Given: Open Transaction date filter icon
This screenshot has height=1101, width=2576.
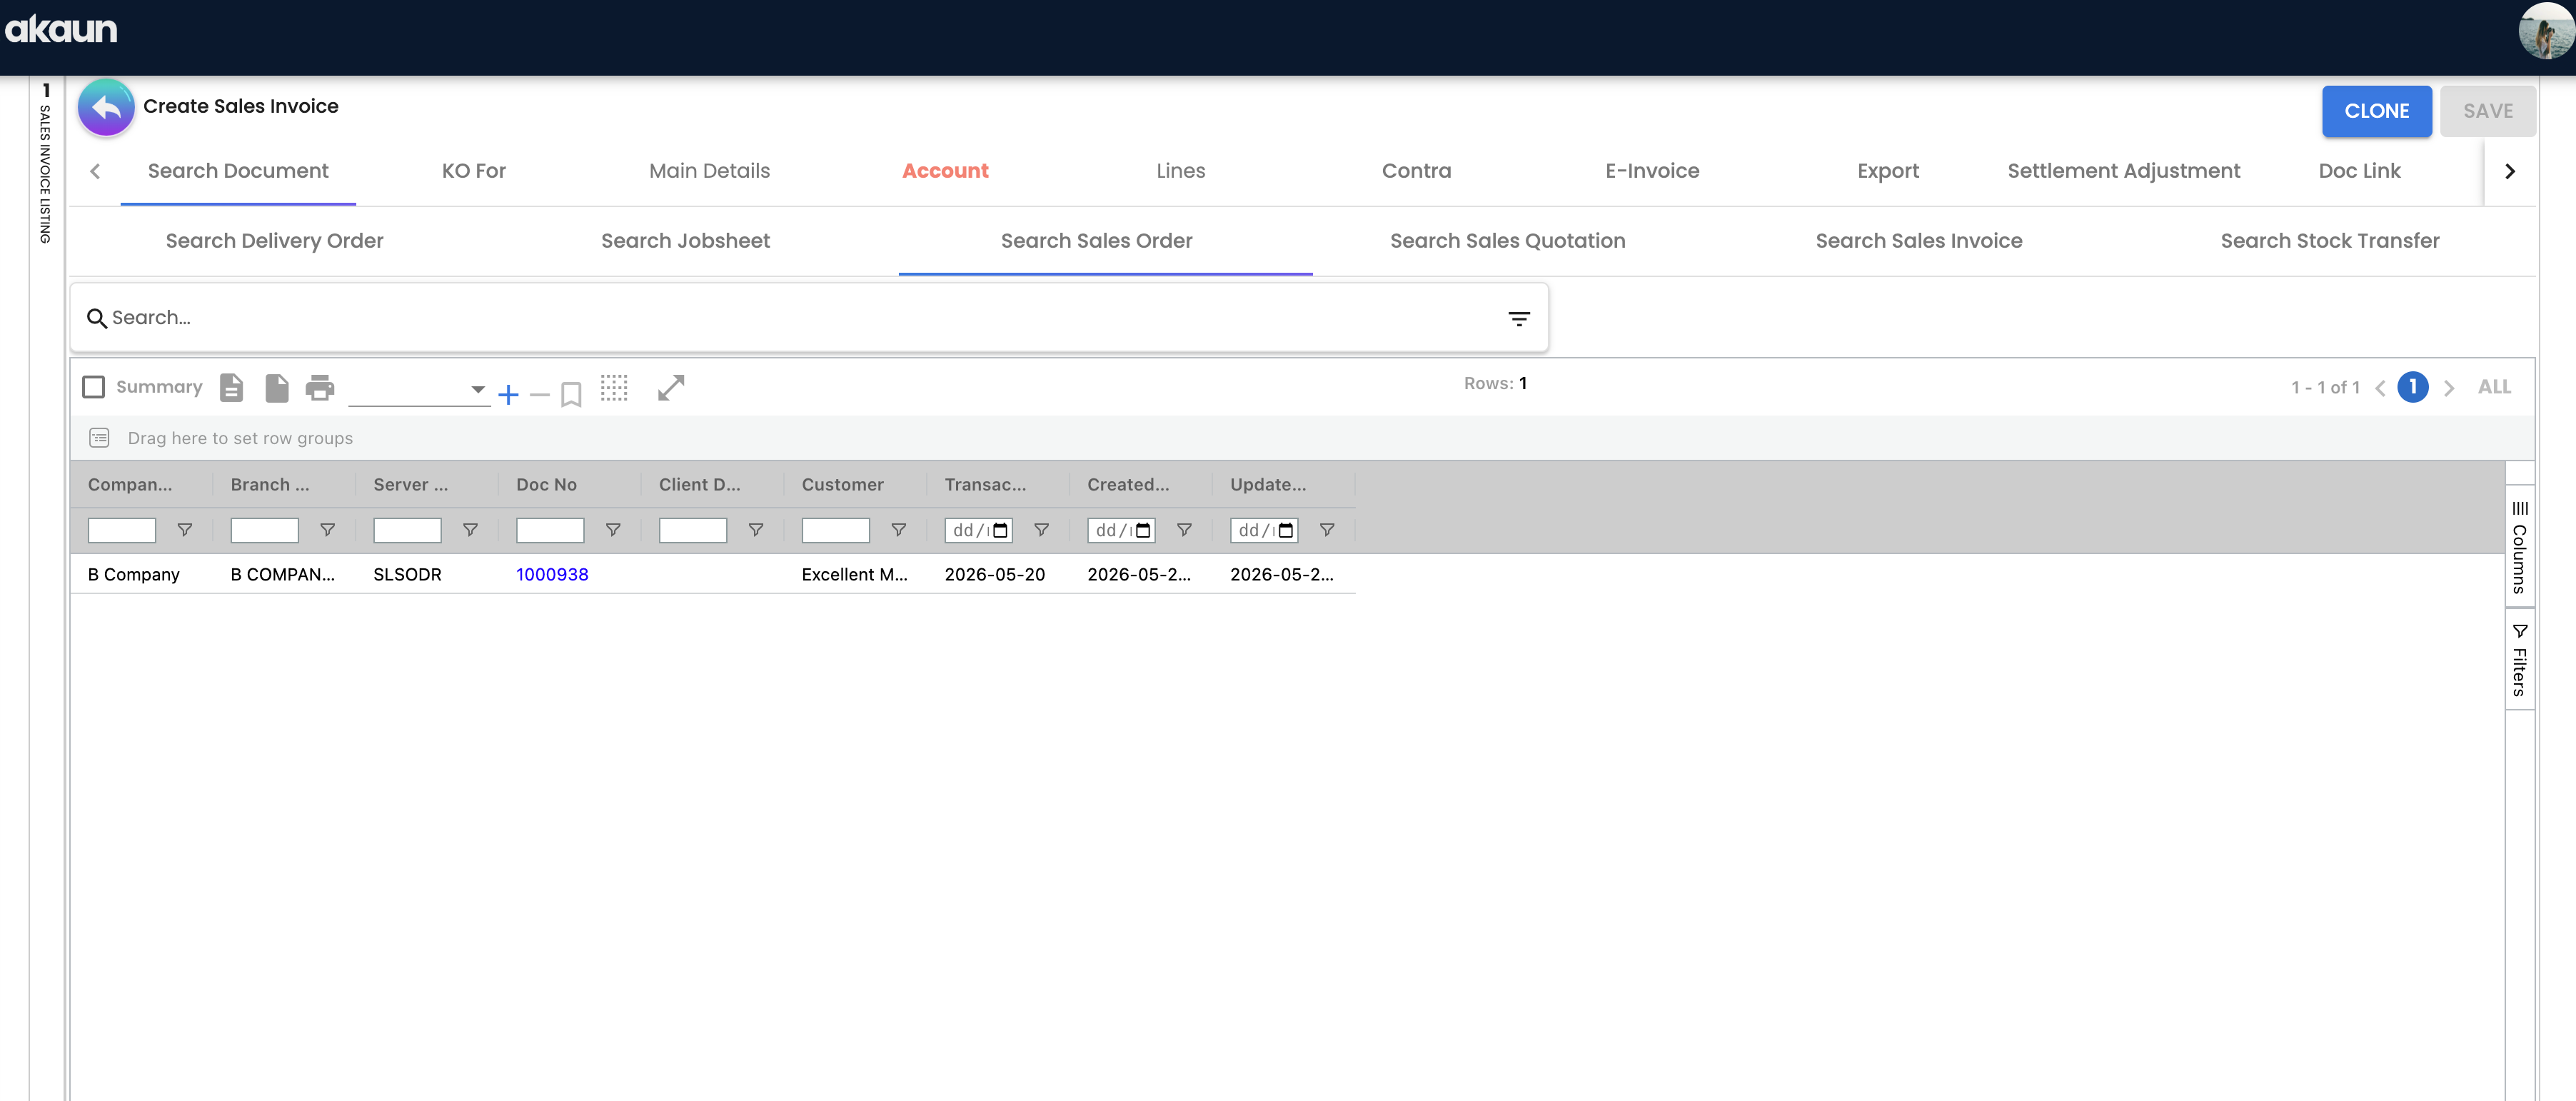Looking at the screenshot, I should [x=1041, y=530].
